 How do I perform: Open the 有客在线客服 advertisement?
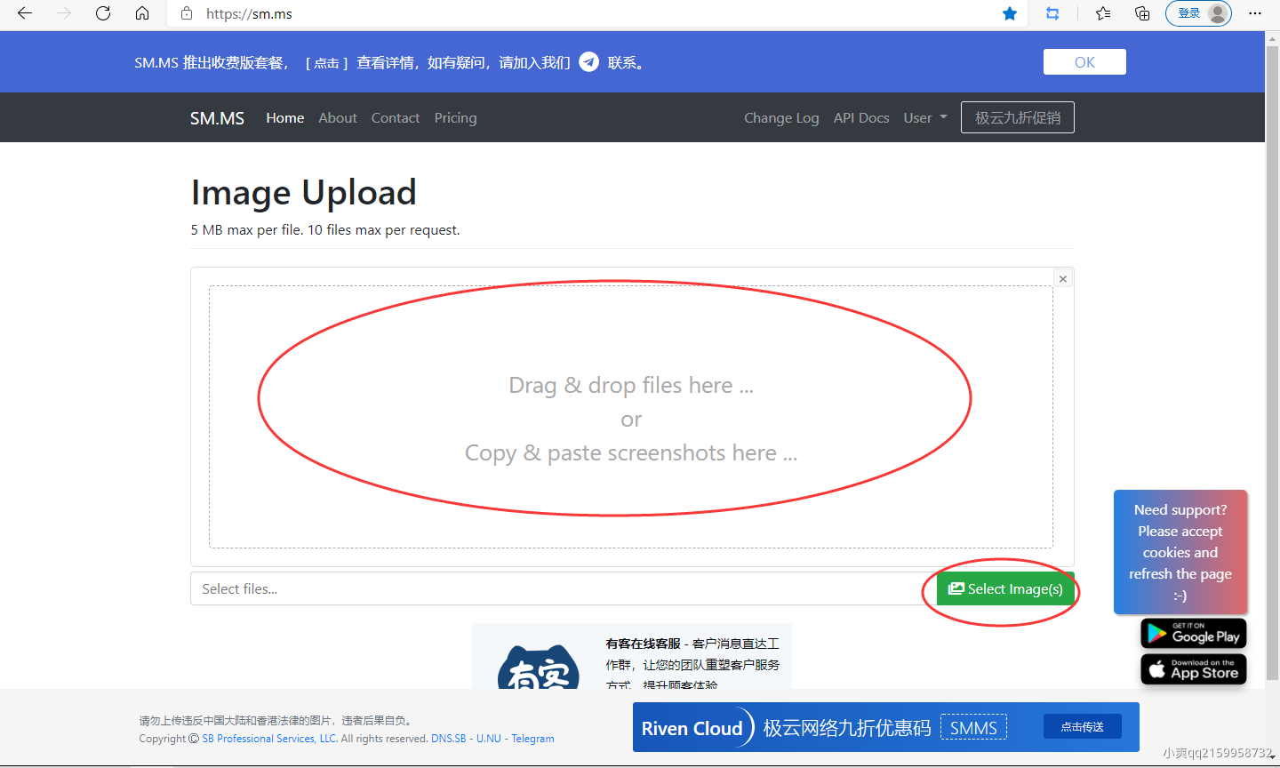632,656
